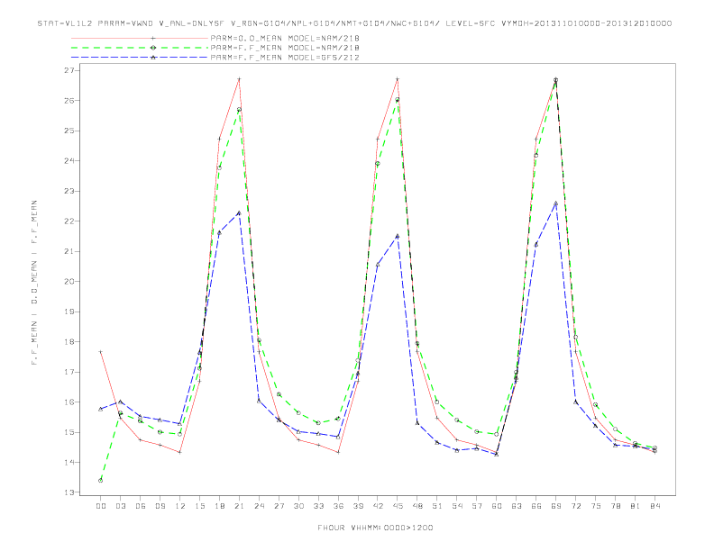The height and width of the screenshot is (551, 714).
Task: Click x-axis tick label 48
Action: (x=417, y=506)
